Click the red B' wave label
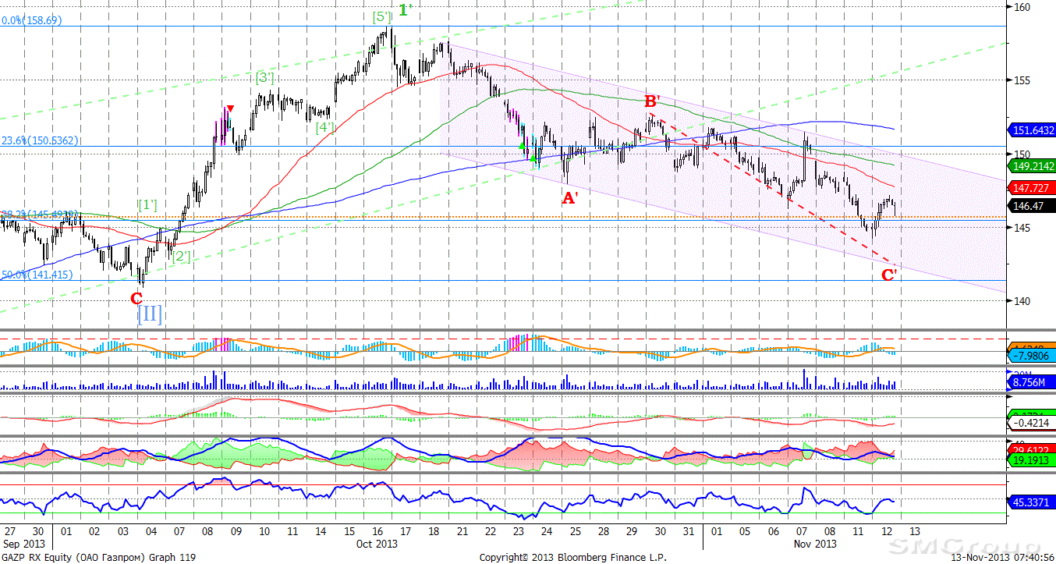The width and height of the screenshot is (1056, 564). coord(651,101)
